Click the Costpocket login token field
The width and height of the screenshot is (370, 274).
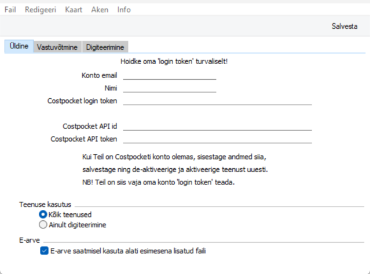pos(217,101)
